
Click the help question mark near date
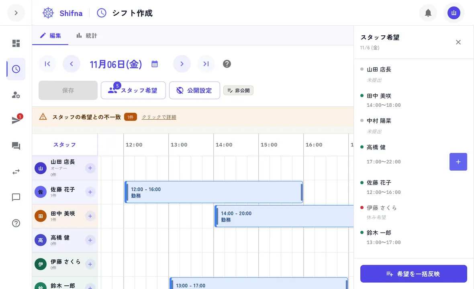coord(227,64)
